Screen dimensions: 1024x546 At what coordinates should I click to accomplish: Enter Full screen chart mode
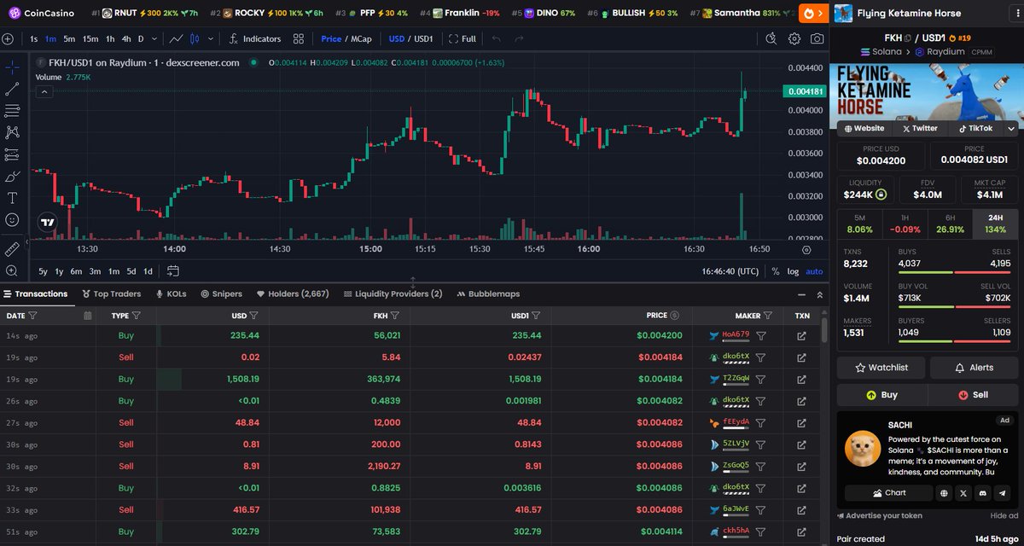tap(463, 38)
